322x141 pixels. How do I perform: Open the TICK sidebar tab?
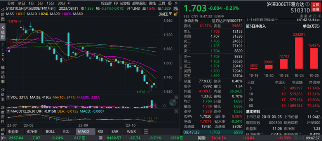[x=3, y=52]
